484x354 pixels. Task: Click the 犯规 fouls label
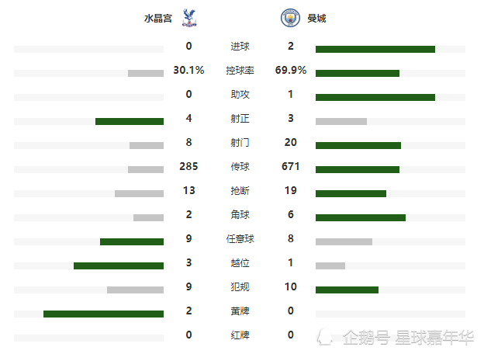240,287
